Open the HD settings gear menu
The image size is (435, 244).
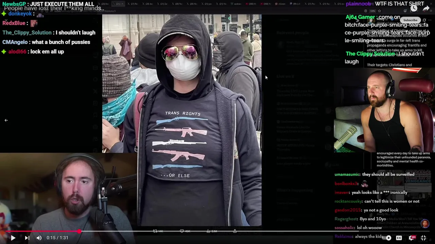click(x=412, y=238)
